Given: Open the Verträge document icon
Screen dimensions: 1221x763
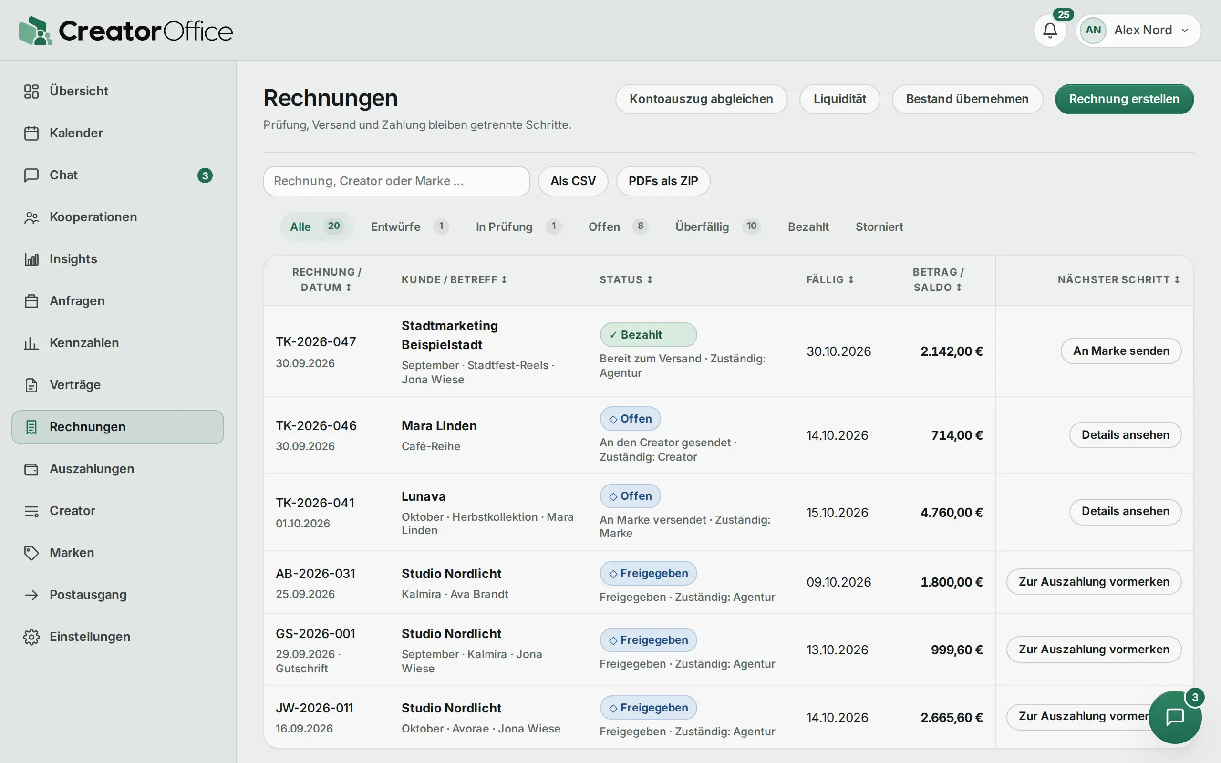Looking at the screenshot, I should [31, 385].
